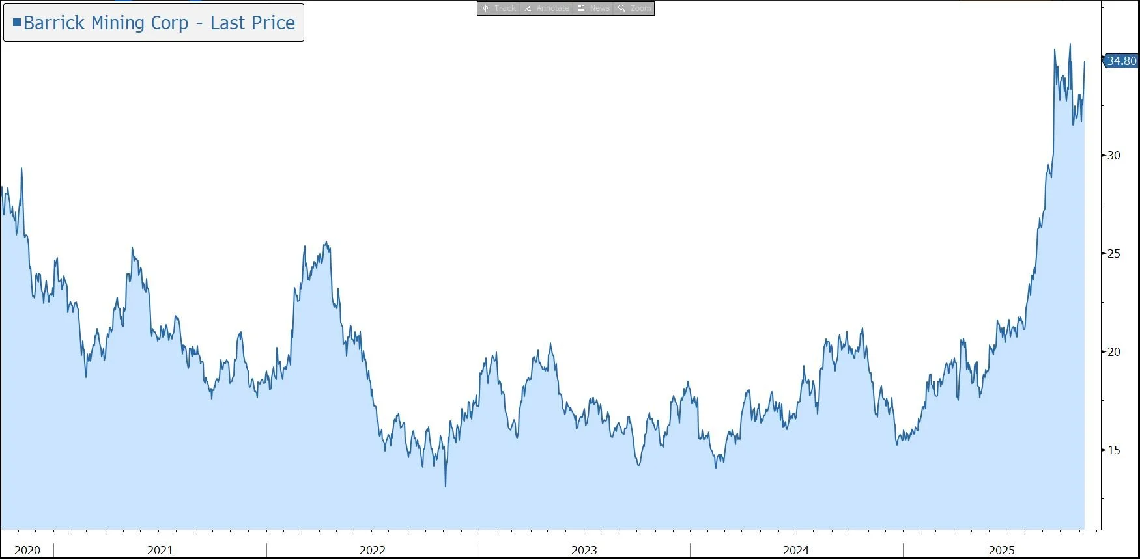Open the Annotate pencil tool
Screen dimensions: 1140x559
(x=547, y=8)
